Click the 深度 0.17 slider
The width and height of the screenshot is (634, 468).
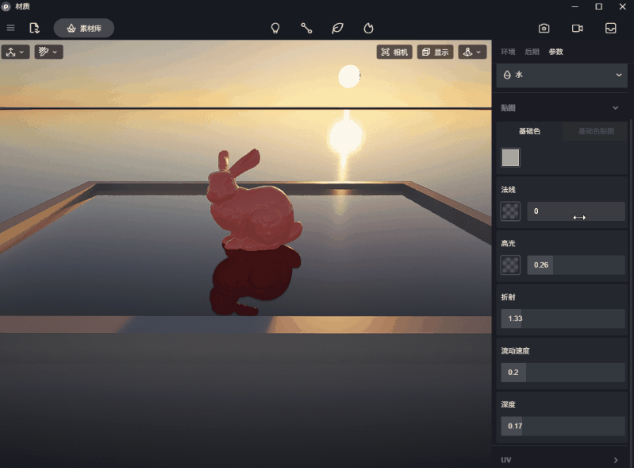coord(563,426)
